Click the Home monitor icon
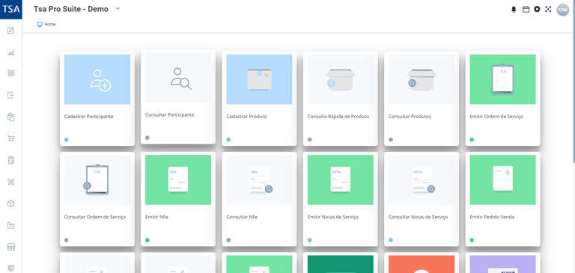 (x=40, y=25)
